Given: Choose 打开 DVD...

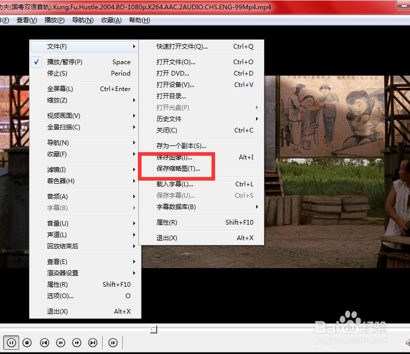Looking at the screenshot, I should [x=201, y=73].
